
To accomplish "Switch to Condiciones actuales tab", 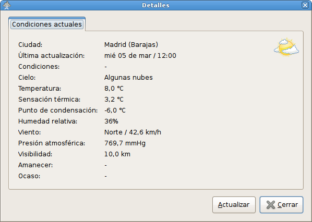I will point(47,24).
